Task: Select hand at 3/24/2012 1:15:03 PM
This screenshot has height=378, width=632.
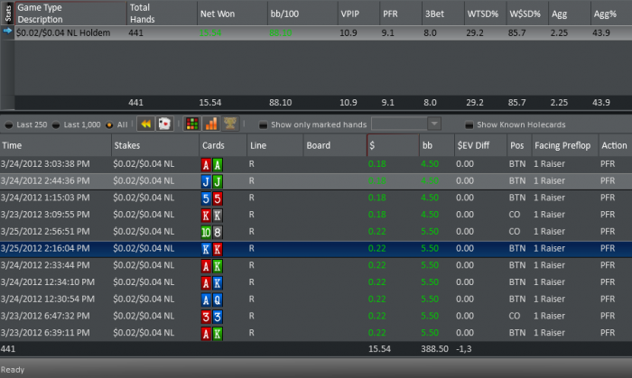Action: click(316, 198)
